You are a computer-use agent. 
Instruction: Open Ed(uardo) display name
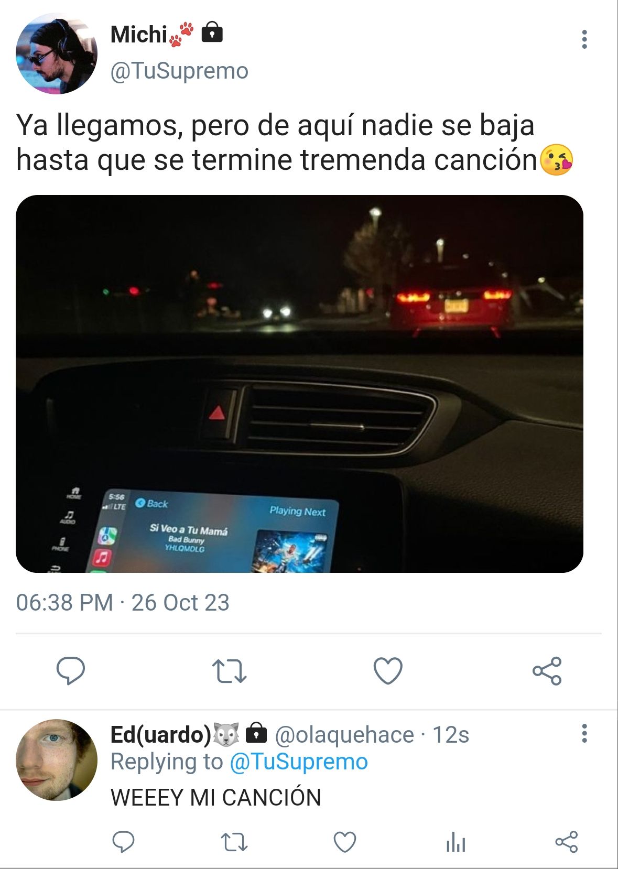coord(160,734)
